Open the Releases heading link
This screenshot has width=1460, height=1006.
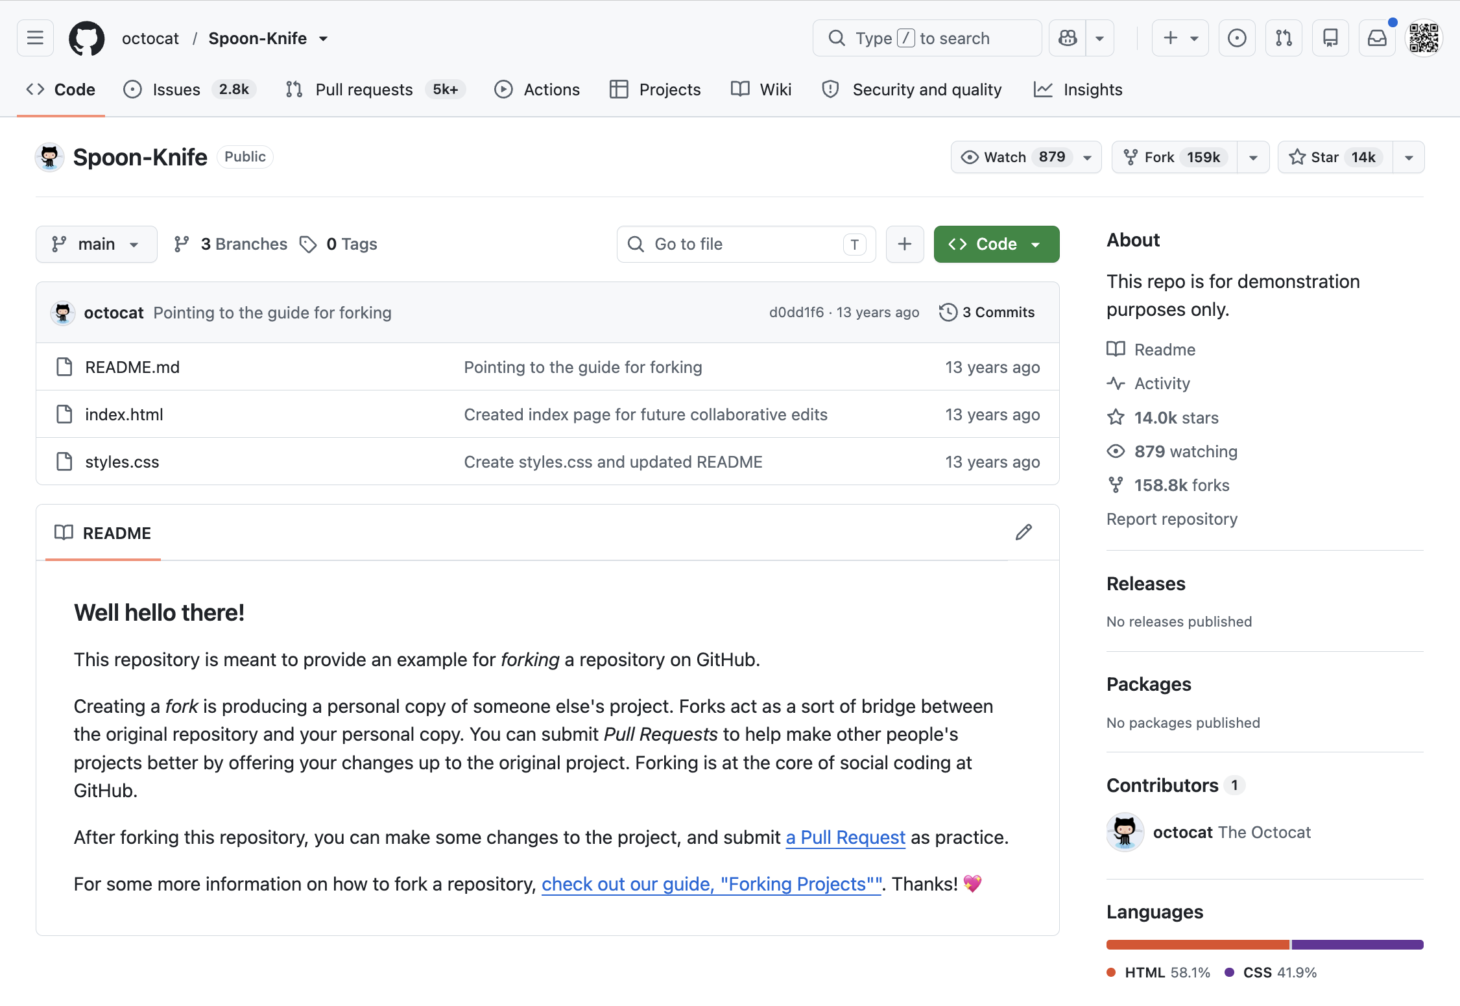(1146, 584)
